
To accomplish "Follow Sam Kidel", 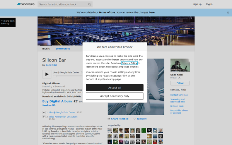I will click(x=180, y=83).
